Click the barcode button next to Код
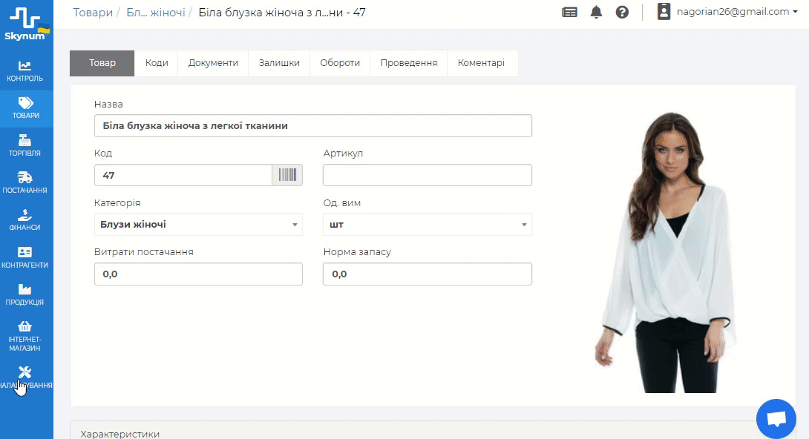The image size is (809, 439). tap(288, 175)
